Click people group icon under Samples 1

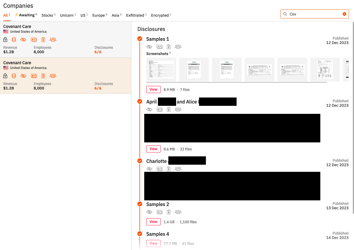[x=178, y=47]
